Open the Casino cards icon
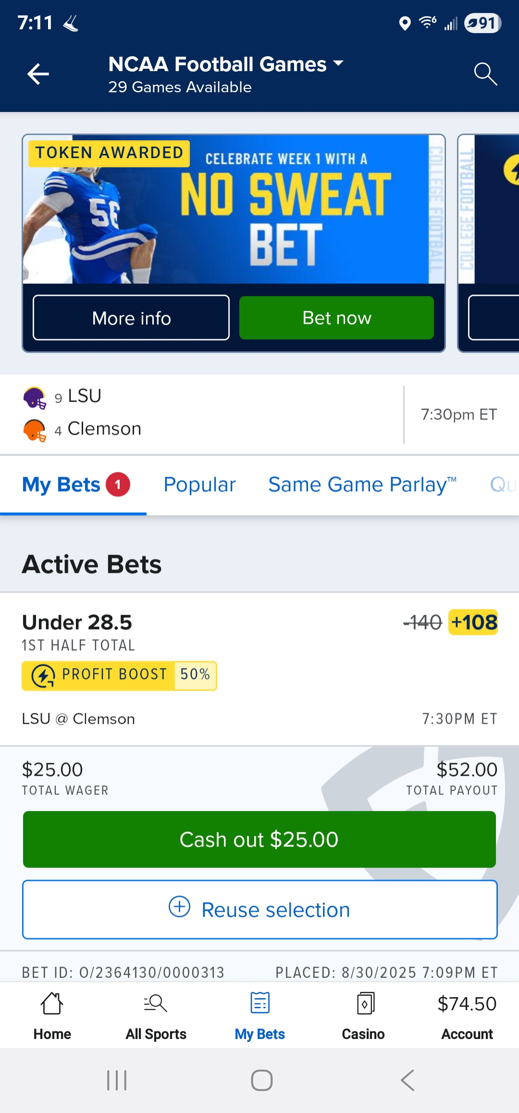 coord(365,1004)
